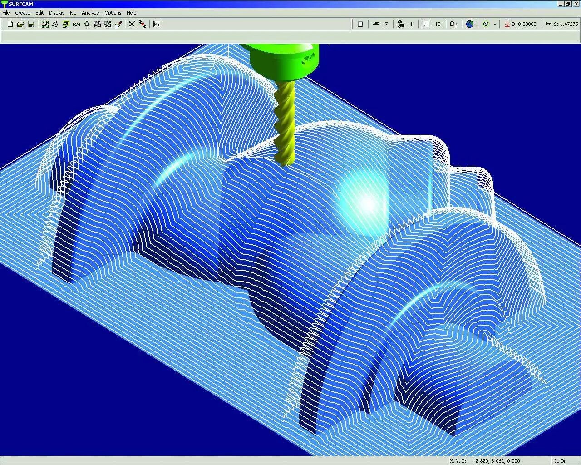
Task: Open the Options menu
Action: pyautogui.click(x=113, y=13)
